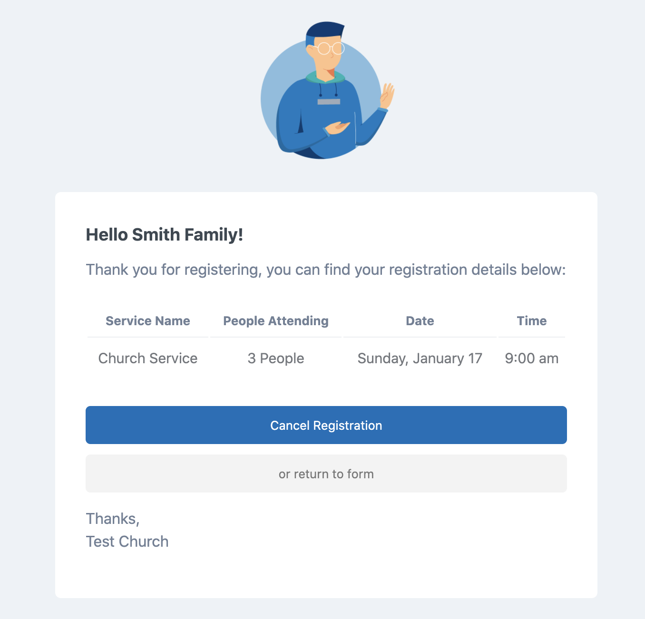Viewport: 645px width, 619px height.
Task: Click the Time column header
Action: [532, 321]
